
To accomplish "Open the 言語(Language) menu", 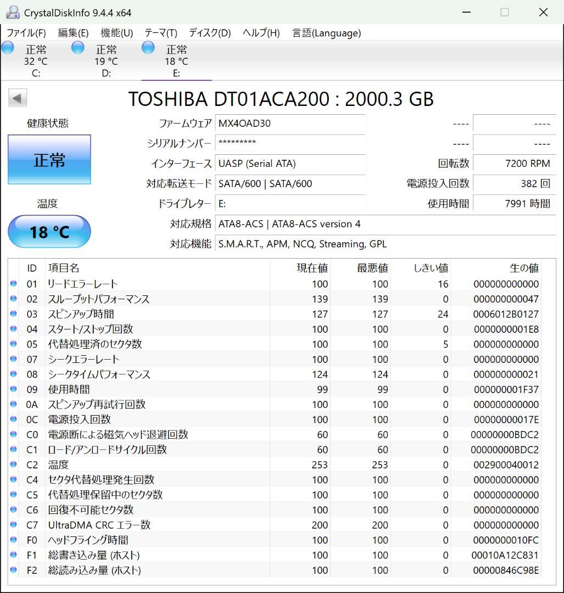I will [x=326, y=33].
